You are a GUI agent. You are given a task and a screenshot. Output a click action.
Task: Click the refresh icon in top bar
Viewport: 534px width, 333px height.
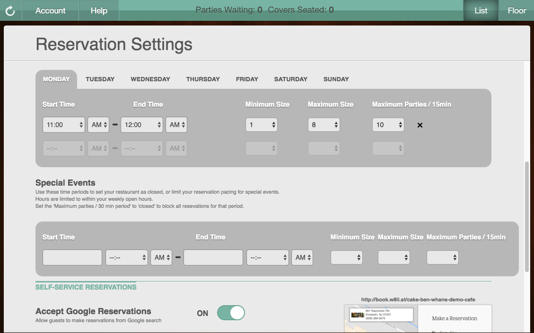pos(10,10)
